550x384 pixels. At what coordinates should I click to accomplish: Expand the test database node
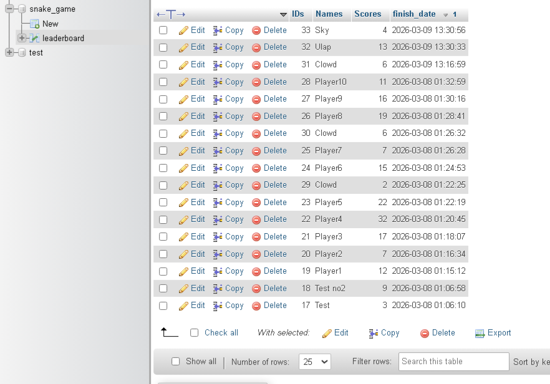[x=9, y=52]
